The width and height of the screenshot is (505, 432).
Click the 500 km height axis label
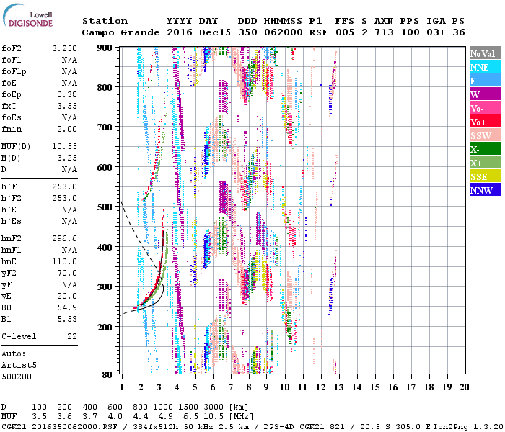tap(105, 207)
